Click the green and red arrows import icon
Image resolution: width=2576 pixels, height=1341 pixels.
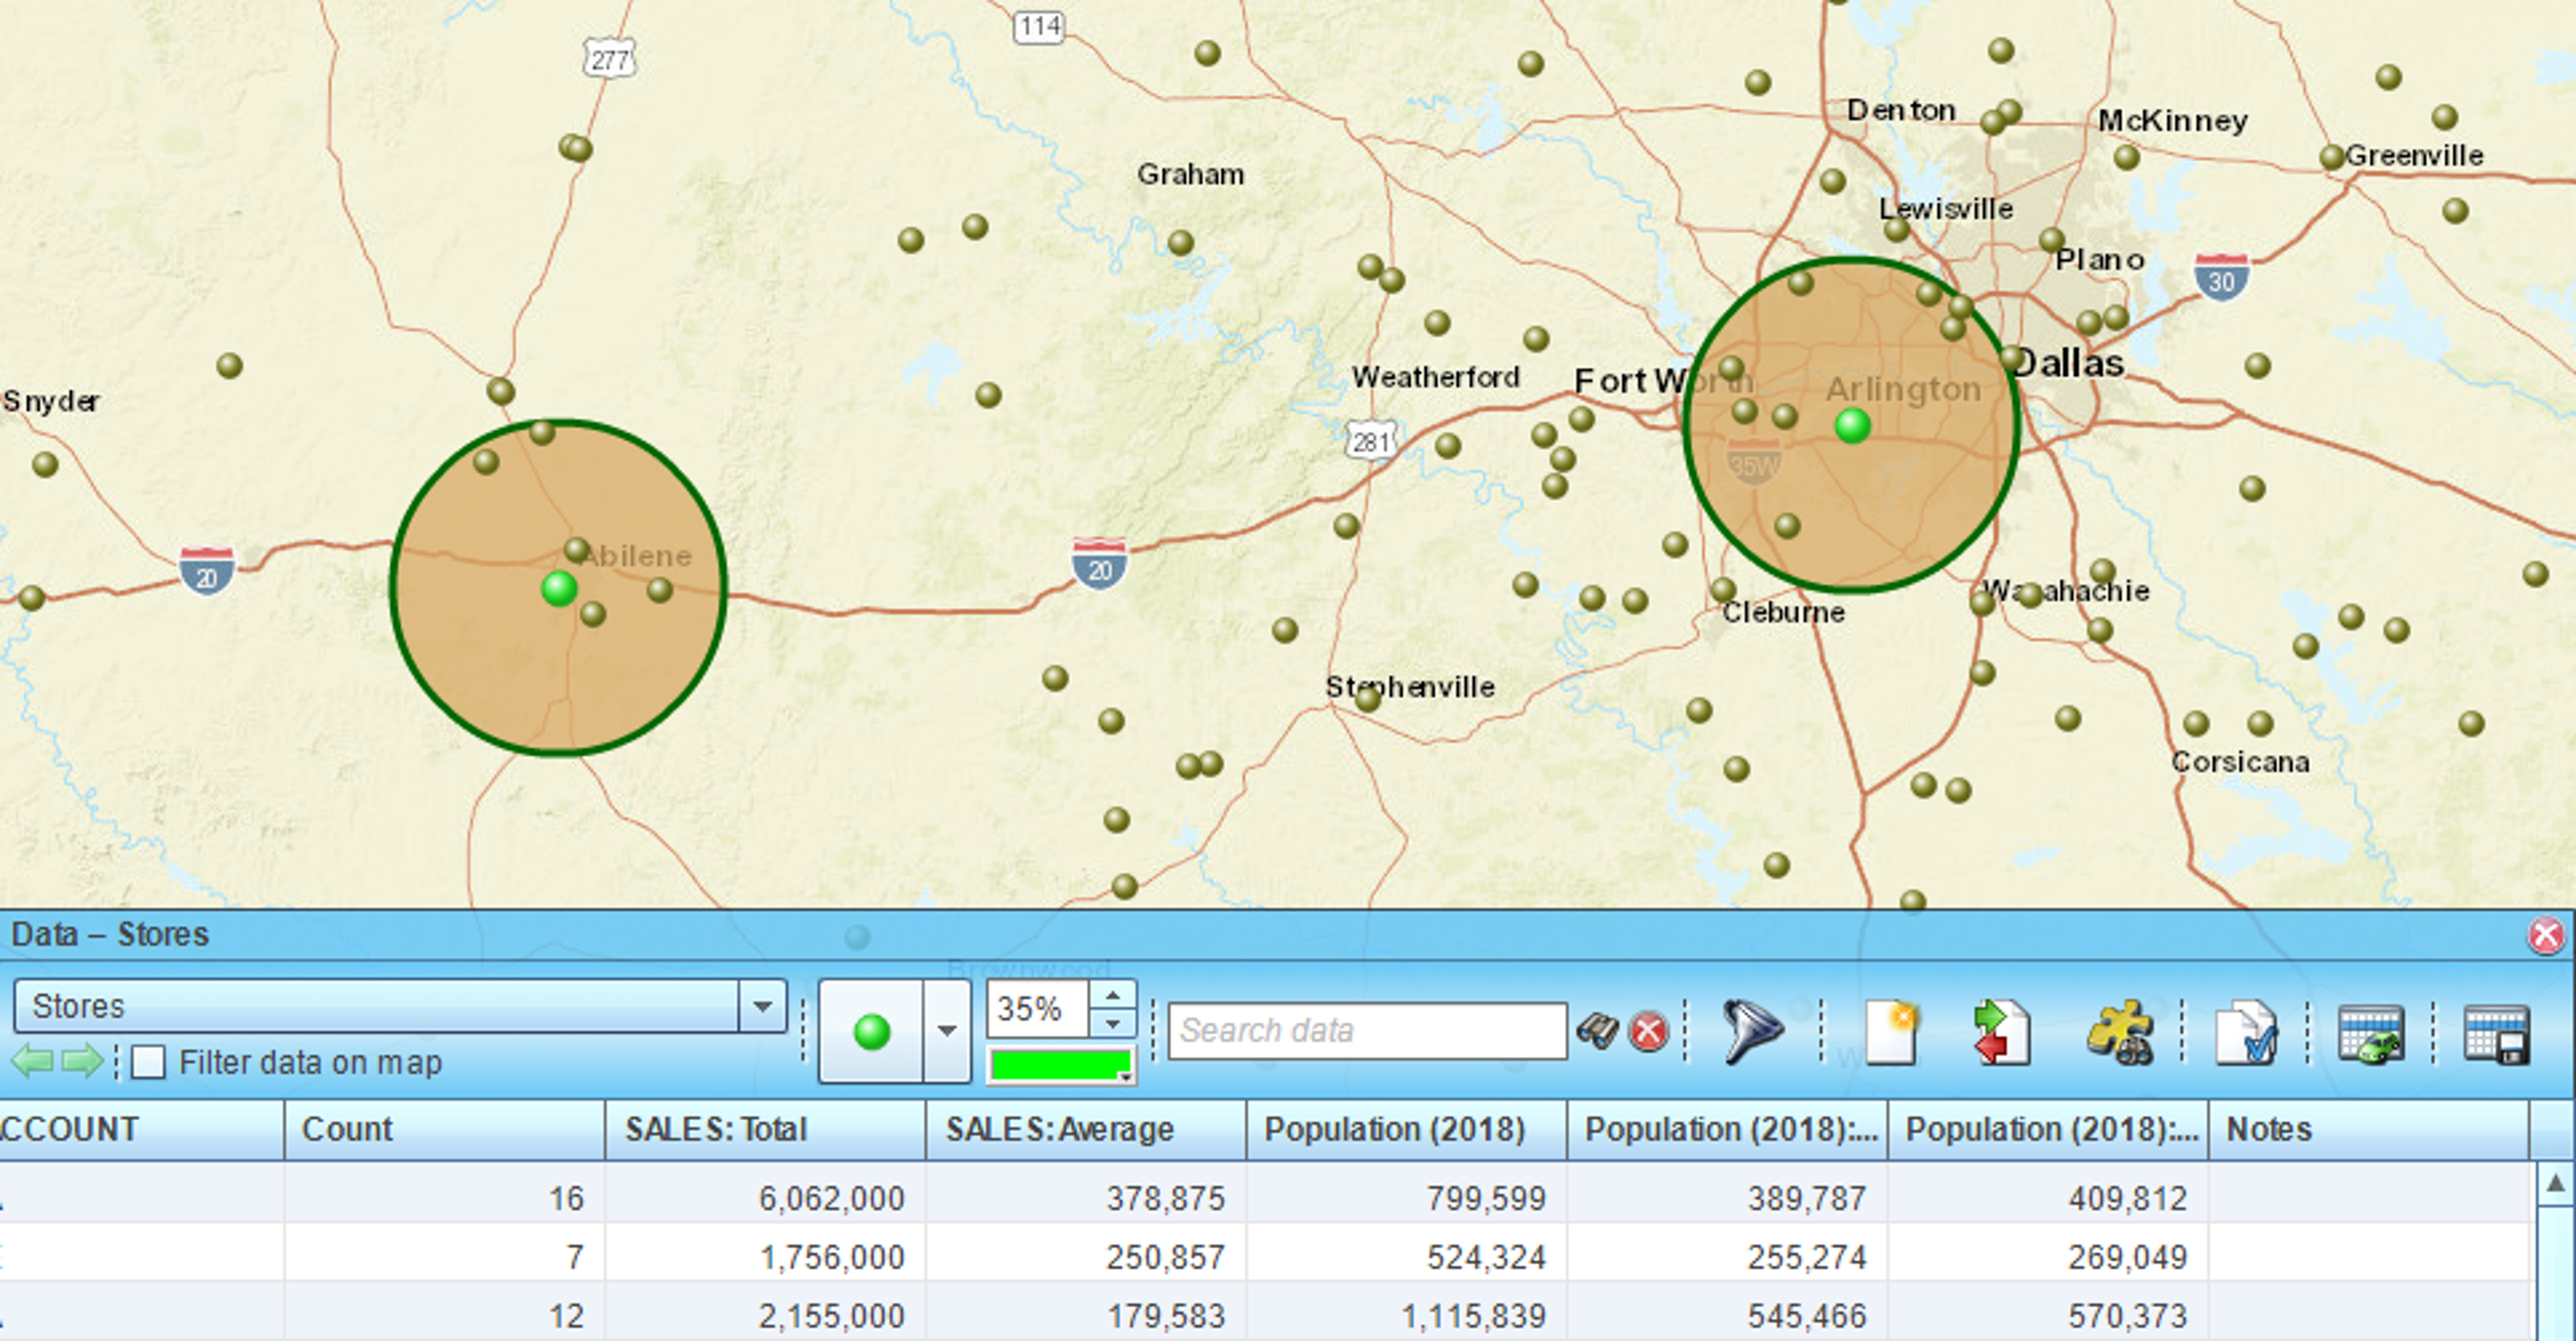point(2002,1032)
